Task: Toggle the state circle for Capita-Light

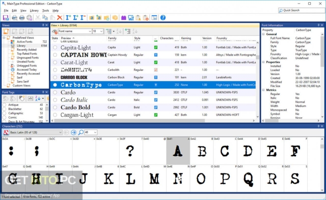Action: [55, 47]
